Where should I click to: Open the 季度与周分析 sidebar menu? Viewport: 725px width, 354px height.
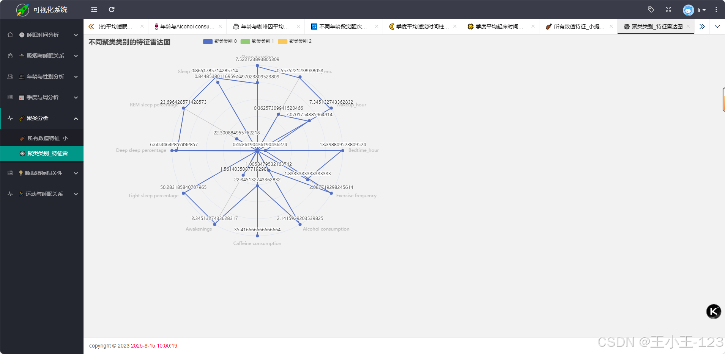point(42,97)
